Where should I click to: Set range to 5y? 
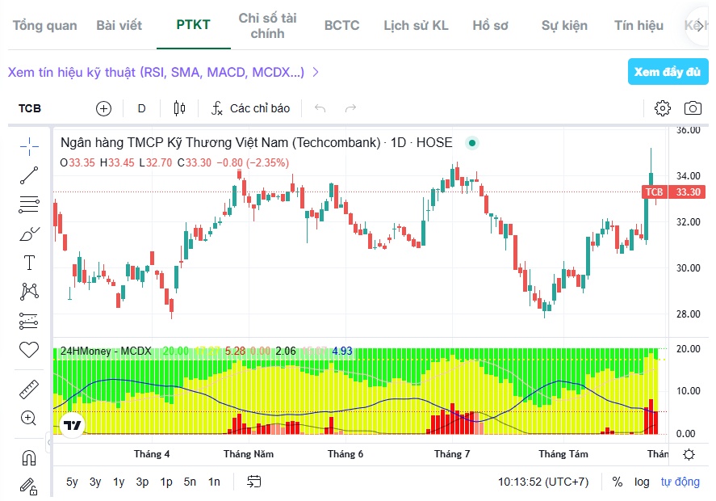click(72, 482)
